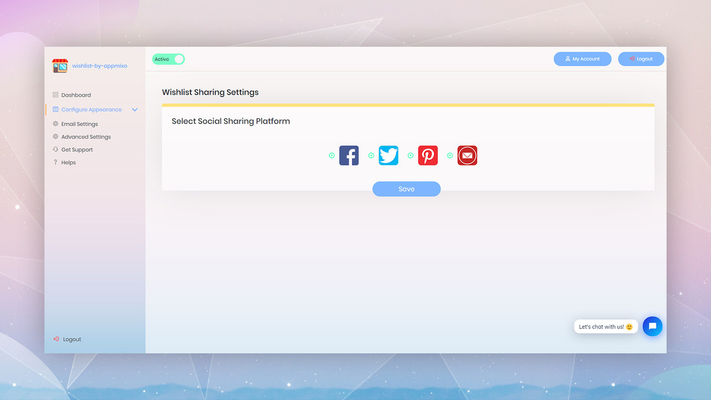Select the Twitter sharing icon
The height and width of the screenshot is (400, 711).
click(x=388, y=156)
